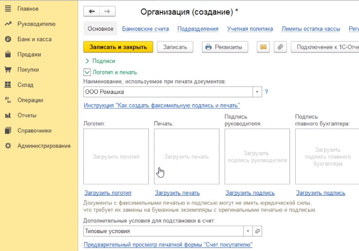Collapse the Логотип и печать section

coord(87,72)
